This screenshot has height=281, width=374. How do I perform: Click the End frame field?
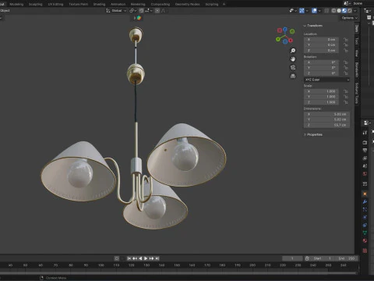coord(347,258)
